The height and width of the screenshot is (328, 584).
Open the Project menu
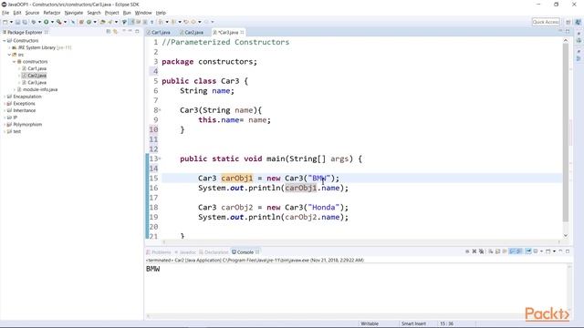(111, 13)
